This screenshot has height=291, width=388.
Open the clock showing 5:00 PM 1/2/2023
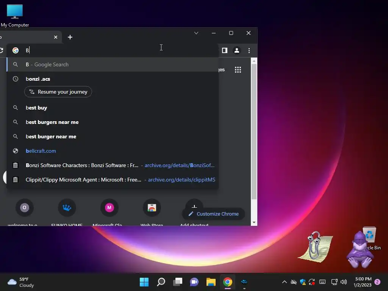click(363, 282)
